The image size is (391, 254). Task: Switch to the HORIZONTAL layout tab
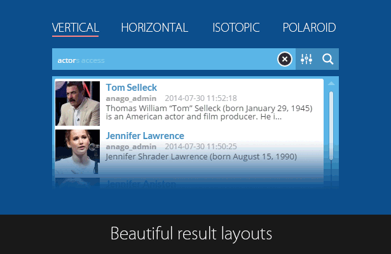pyautogui.click(x=154, y=28)
